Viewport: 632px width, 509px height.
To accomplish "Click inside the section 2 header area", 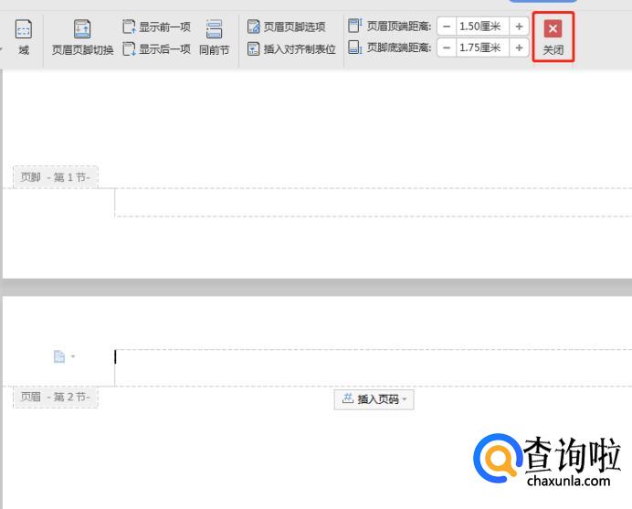I will (x=365, y=366).
